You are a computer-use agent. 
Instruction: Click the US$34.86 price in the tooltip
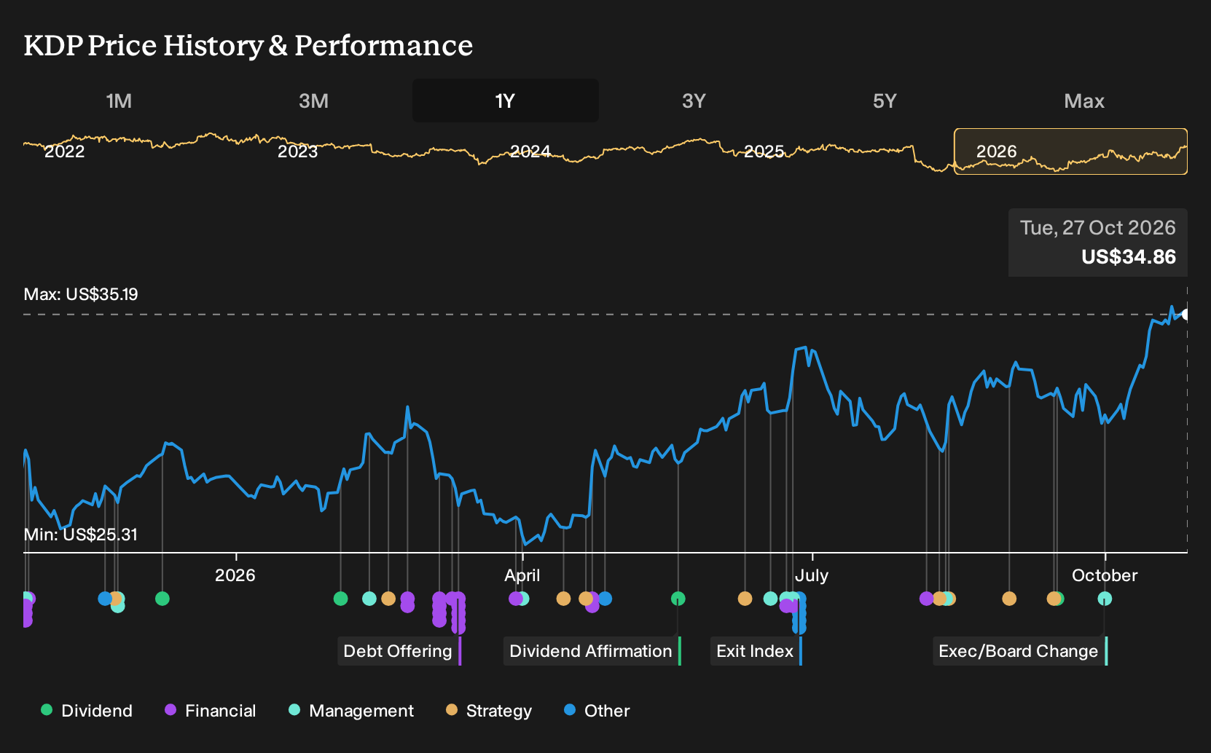1129,257
